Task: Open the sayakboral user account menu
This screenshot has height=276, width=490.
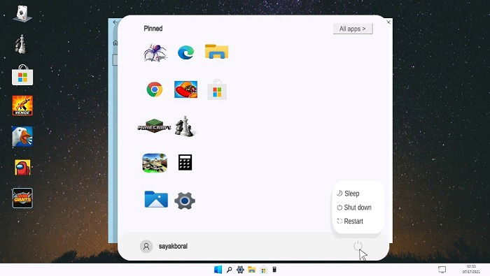Action: coord(164,246)
